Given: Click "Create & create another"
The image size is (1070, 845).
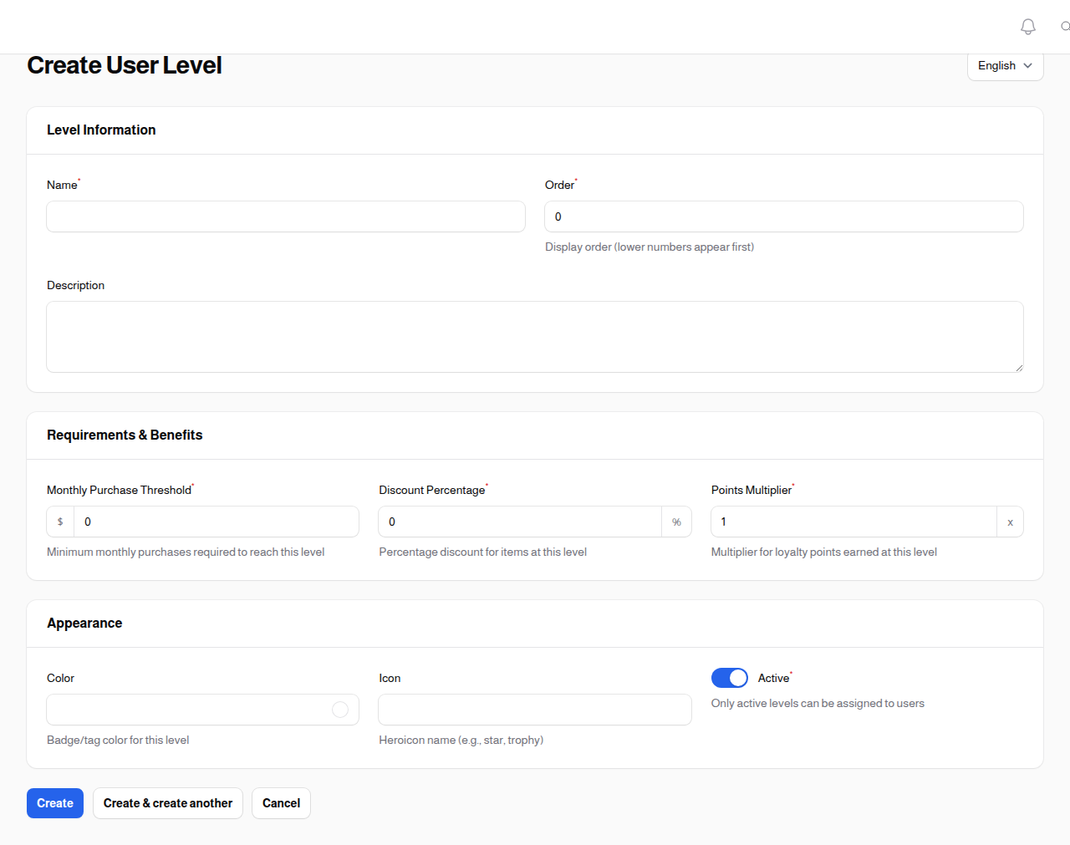Looking at the screenshot, I should pos(167,802).
